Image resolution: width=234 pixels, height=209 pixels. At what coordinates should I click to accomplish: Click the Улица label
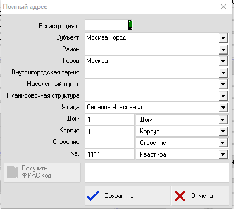(x=70, y=107)
